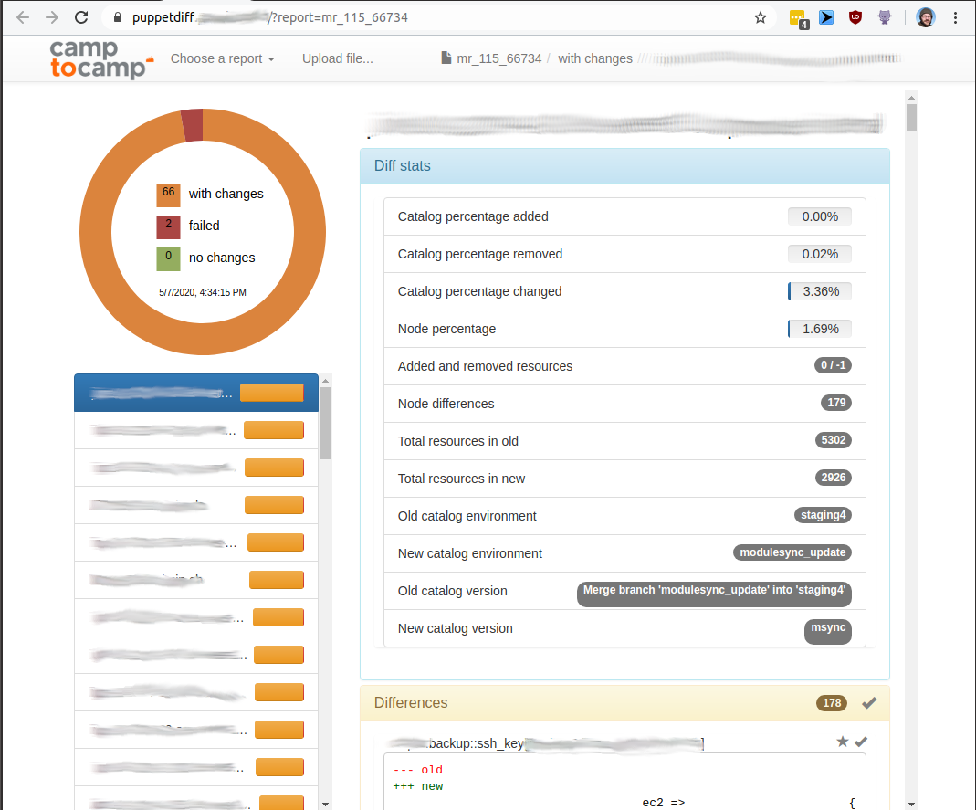Select the second node in the list
The height and width of the screenshot is (810, 976).
tap(196, 430)
